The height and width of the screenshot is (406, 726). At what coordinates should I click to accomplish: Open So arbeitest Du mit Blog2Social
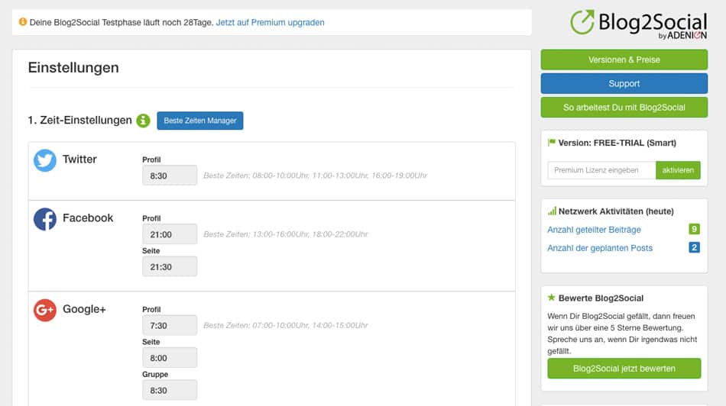624,108
